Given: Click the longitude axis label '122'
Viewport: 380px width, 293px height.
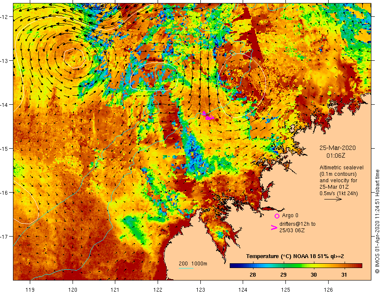Looking at the screenshot, I should tap(158, 290).
